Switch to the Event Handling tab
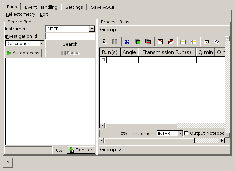The width and height of the screenshot is (235, 171). [41, 7]
